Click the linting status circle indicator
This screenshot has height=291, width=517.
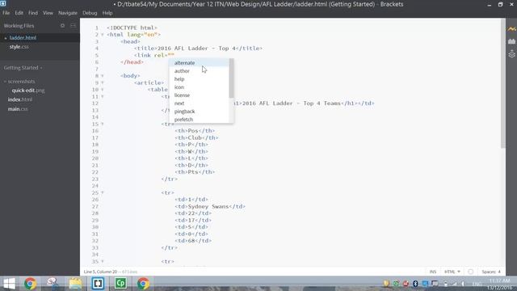coord(470,272)
